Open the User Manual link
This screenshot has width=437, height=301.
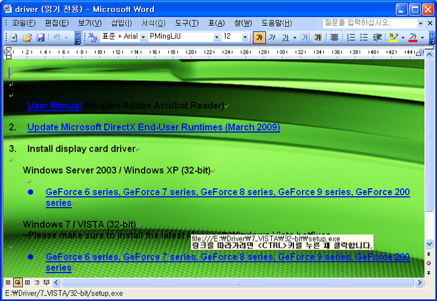[54, 106]
